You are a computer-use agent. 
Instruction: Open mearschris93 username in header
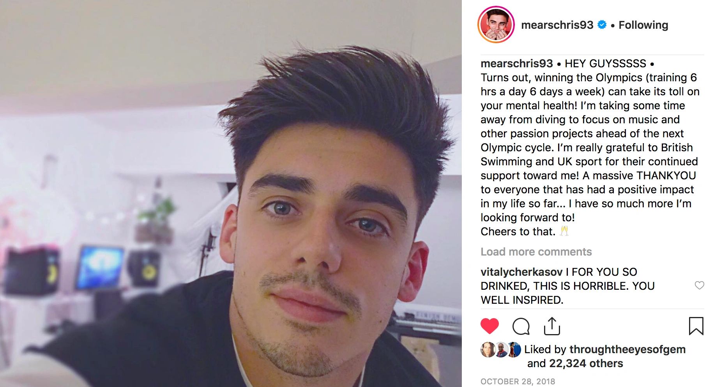[557, 25]
